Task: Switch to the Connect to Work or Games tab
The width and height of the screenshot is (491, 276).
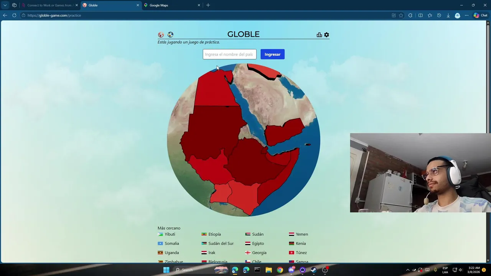Action: (x=50, y=5)
